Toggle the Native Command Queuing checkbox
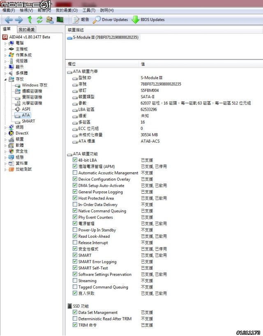263x336 pixels. 75,211
